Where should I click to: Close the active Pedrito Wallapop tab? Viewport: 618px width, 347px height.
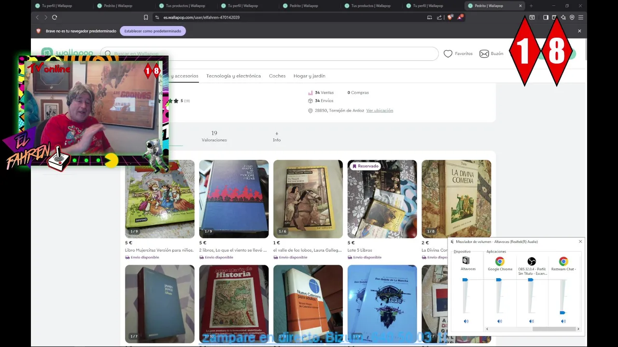(520, 6)
